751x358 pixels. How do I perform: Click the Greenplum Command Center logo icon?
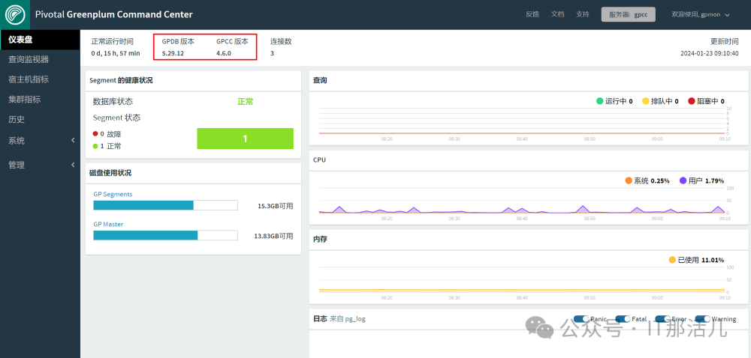(15, 15)
